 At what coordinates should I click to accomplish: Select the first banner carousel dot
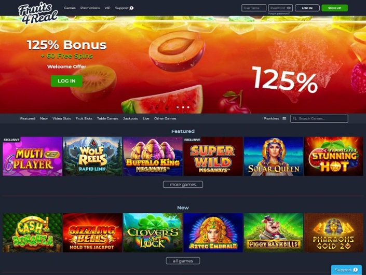coord(178,107)
